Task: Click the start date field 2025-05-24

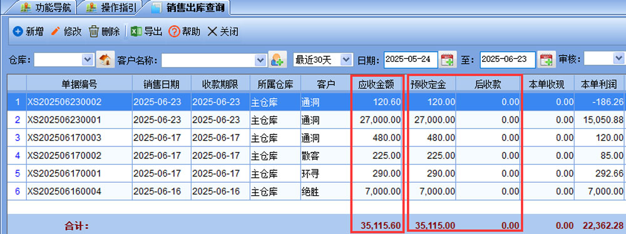Action: pos(411,60)
